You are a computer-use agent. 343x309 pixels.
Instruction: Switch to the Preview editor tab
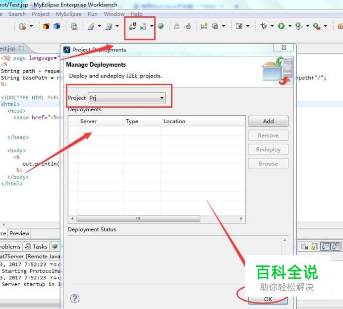(19, 233)
